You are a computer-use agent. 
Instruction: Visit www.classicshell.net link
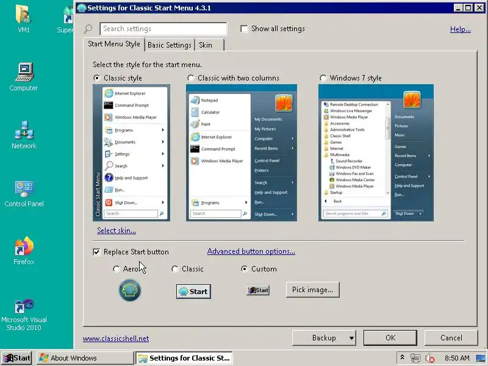(x=116, y=339)
